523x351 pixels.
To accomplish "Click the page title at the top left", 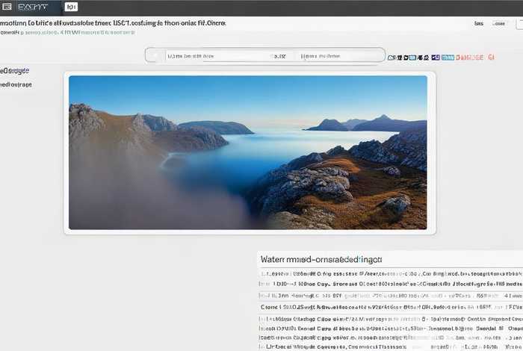I will pyautogui.click(x=112, y=23).
